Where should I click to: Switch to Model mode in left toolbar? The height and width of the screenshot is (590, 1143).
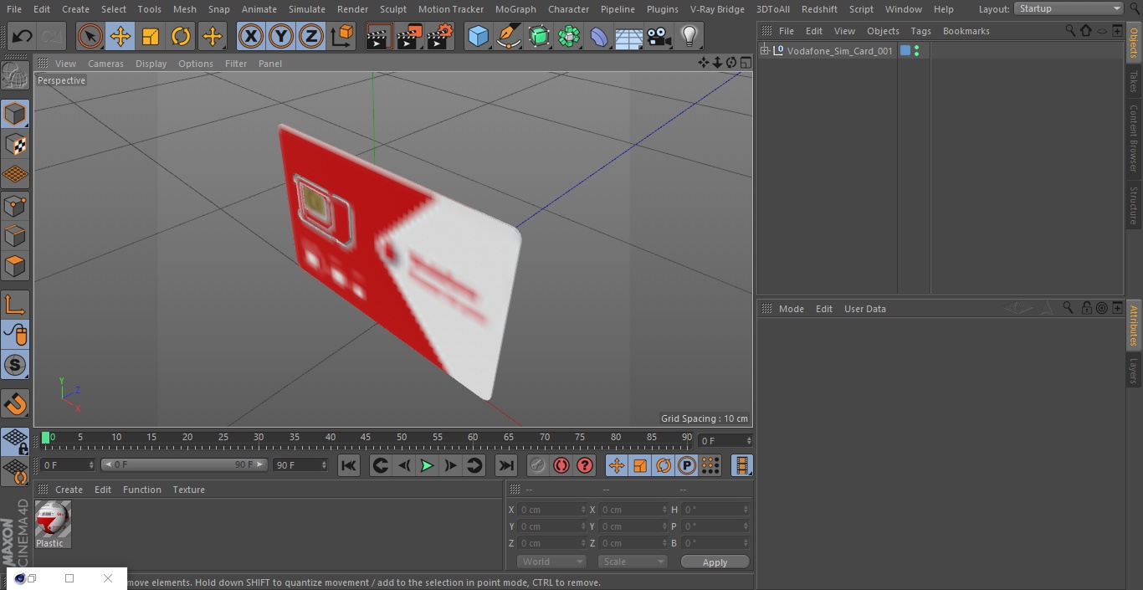pyautogui.click(x=15, y=114)
